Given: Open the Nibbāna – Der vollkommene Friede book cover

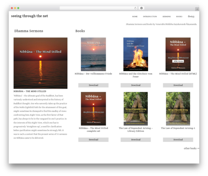Looking at the screenshot, I should coord(93,54).
